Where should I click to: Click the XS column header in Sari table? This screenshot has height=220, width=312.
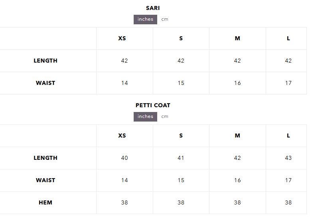[122, 38]
